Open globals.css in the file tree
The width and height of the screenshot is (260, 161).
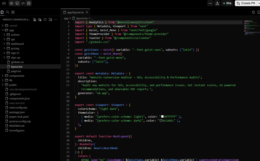(17, 62)
